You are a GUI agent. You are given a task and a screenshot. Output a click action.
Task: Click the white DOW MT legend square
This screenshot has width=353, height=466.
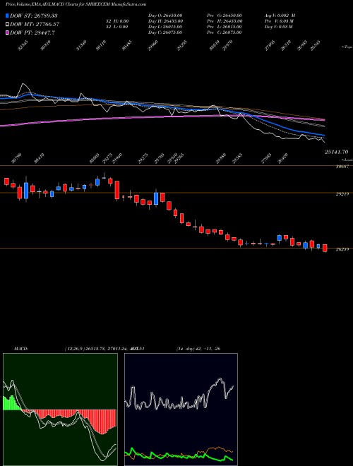click(7, 24)
